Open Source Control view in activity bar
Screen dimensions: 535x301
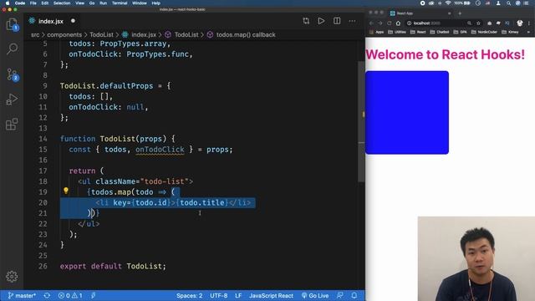pyautogui.click(x=13, y=74)
